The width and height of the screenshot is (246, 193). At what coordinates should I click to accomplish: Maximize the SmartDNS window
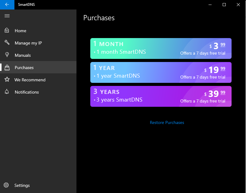224,5
